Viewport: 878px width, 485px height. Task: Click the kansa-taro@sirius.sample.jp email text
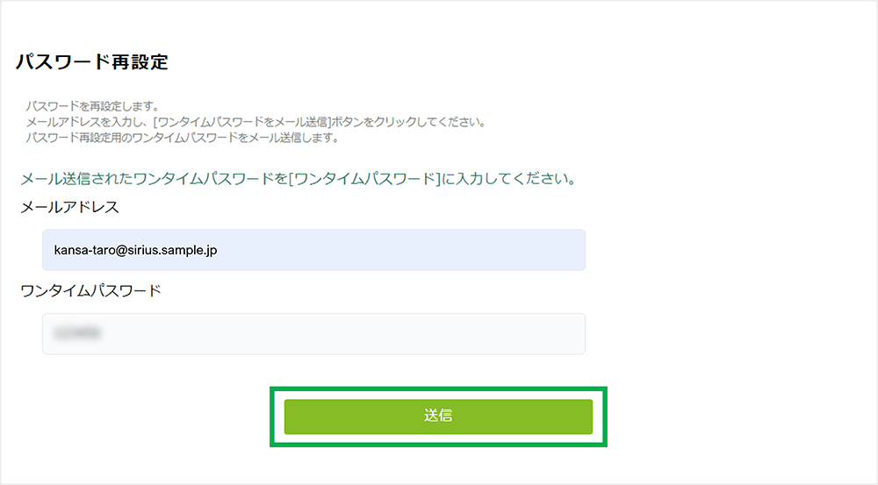coord(135,251)
